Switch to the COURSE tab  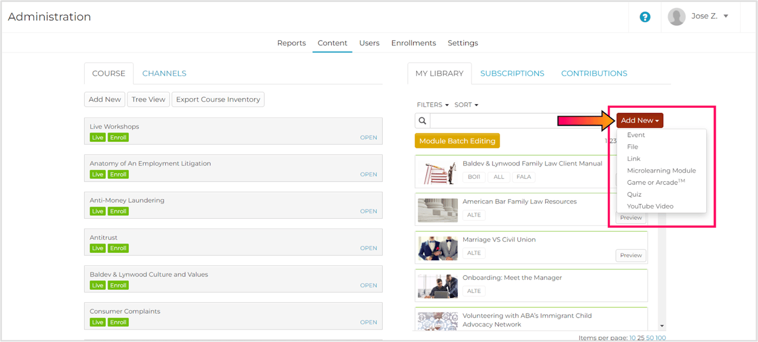coord(109,73)
